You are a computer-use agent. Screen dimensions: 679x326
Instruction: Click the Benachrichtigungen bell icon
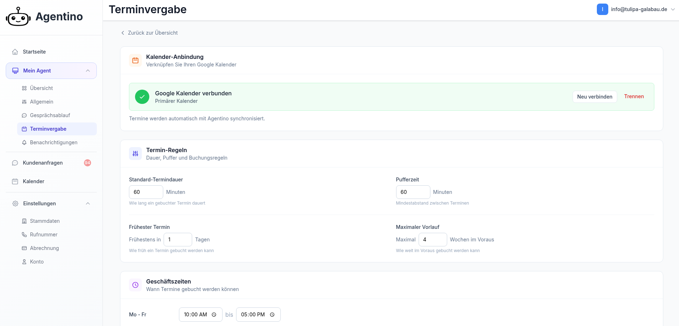24,142
